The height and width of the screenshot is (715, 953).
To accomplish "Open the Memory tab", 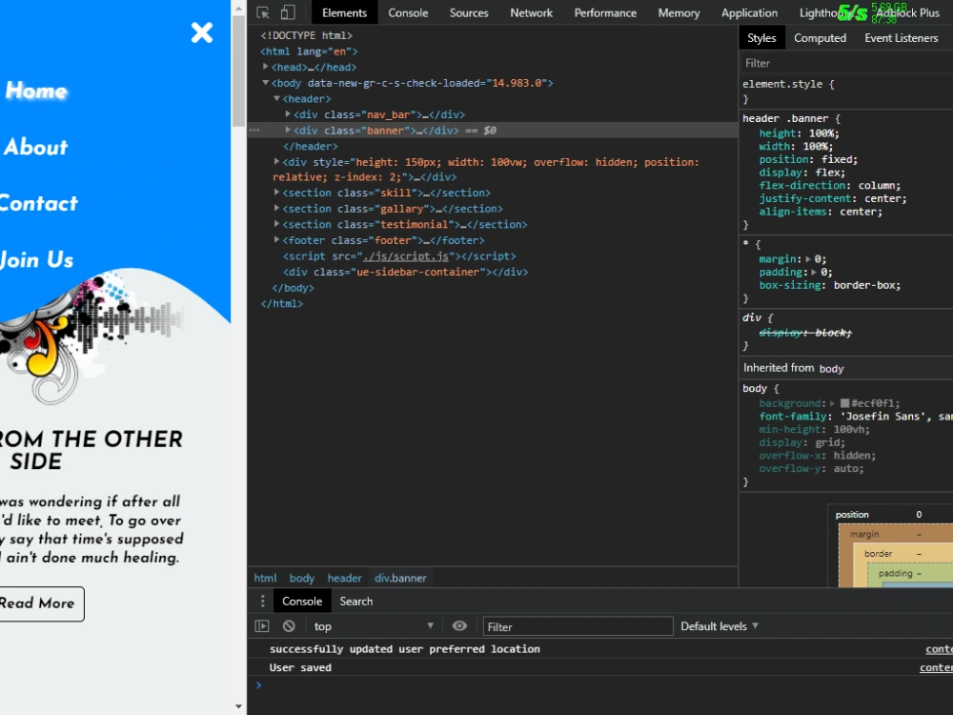I will [x=679, y=12].
